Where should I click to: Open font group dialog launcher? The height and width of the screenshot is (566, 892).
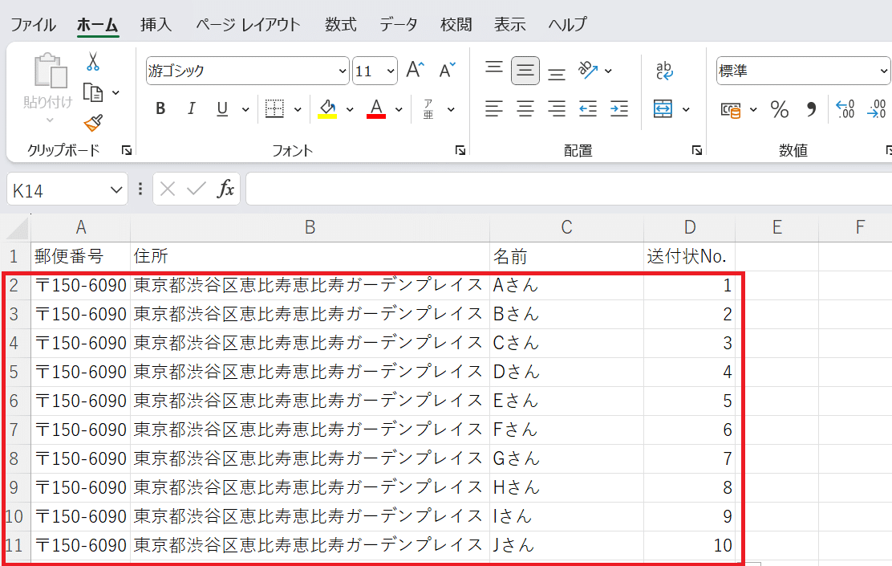[x=460, y=150]
